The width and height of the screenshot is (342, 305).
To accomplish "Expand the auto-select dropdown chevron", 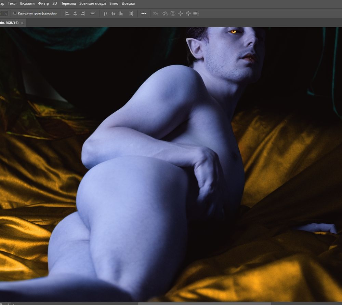I will click(x=6, y=14).
